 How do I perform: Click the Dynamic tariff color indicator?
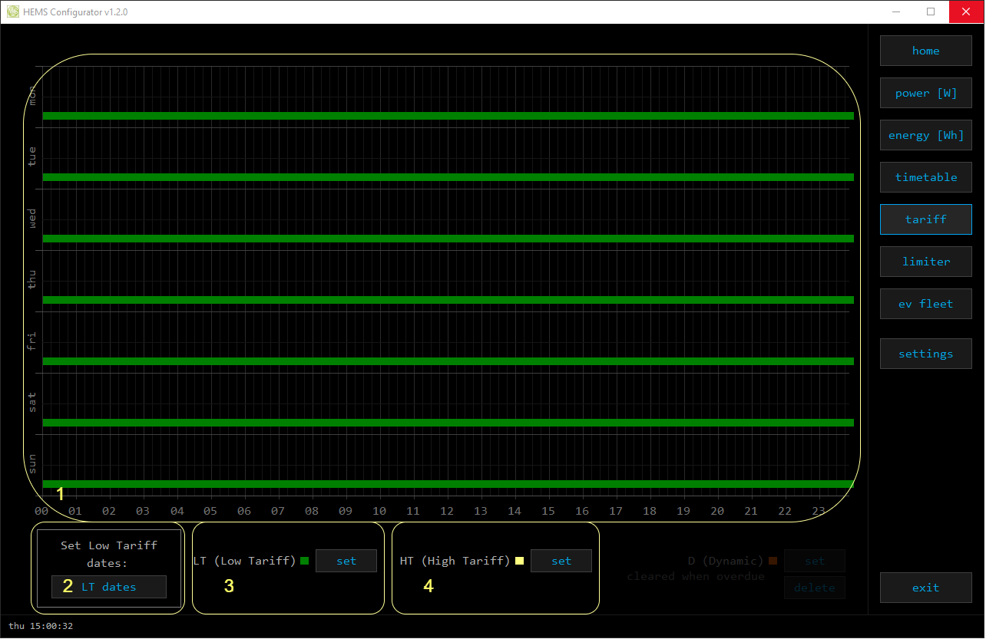point(773,561)
